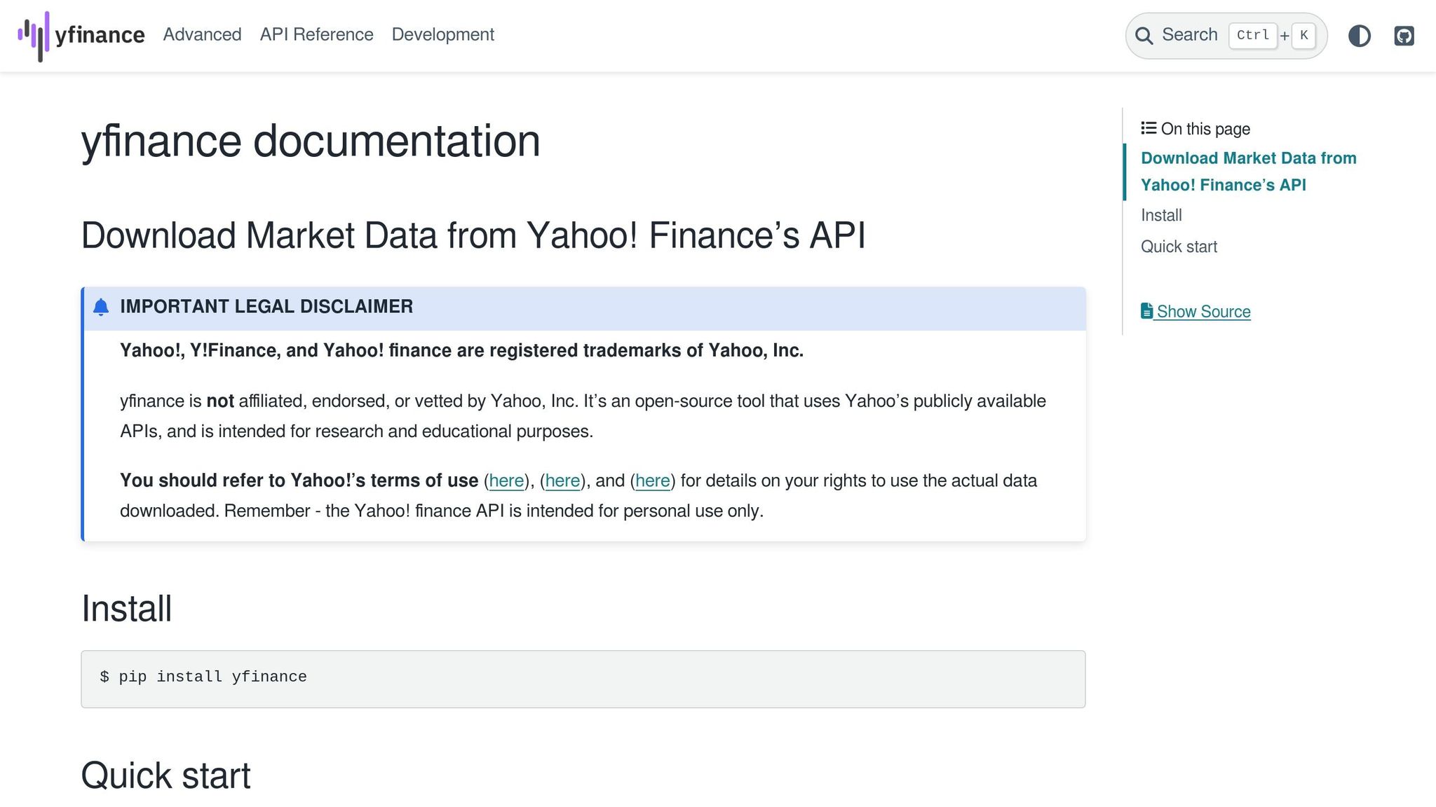The image size is (1436, 807).
Task: Click the first 'here' terms link
Action: click(506, 481)
